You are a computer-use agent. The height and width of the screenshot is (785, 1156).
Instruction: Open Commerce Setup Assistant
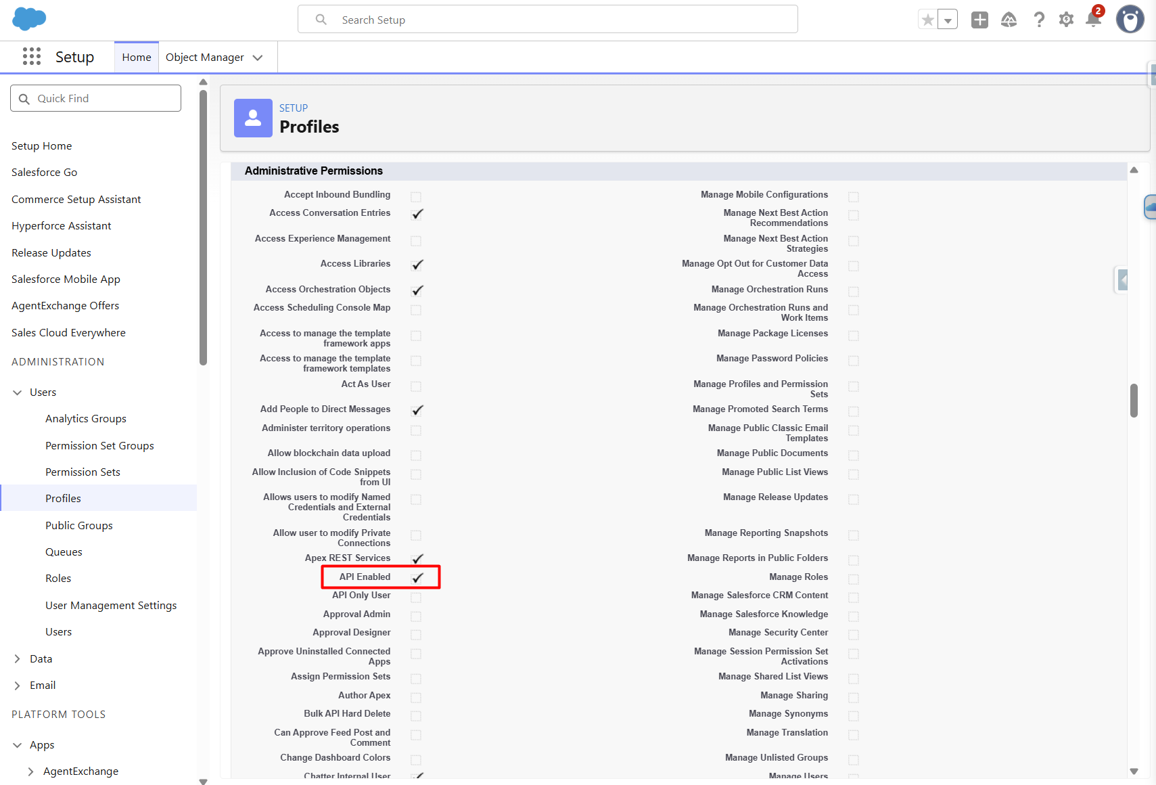point(76,200)
